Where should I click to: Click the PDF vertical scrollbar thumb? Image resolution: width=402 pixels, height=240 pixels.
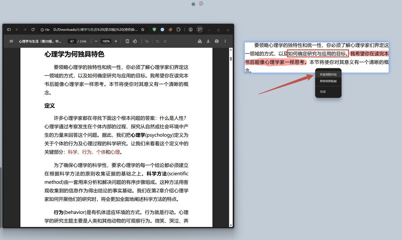click(231, 59)
